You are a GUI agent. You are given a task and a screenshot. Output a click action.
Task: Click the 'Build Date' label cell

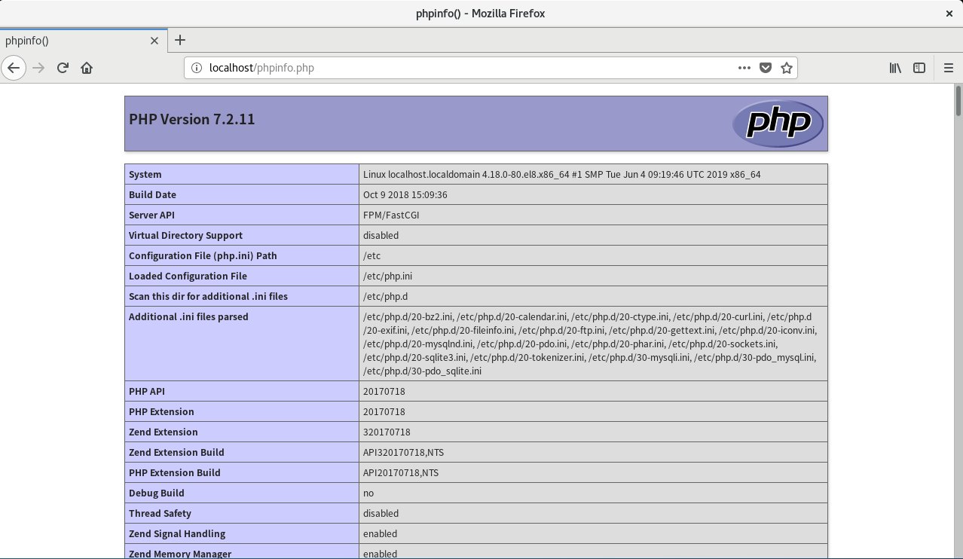point(242,194)
